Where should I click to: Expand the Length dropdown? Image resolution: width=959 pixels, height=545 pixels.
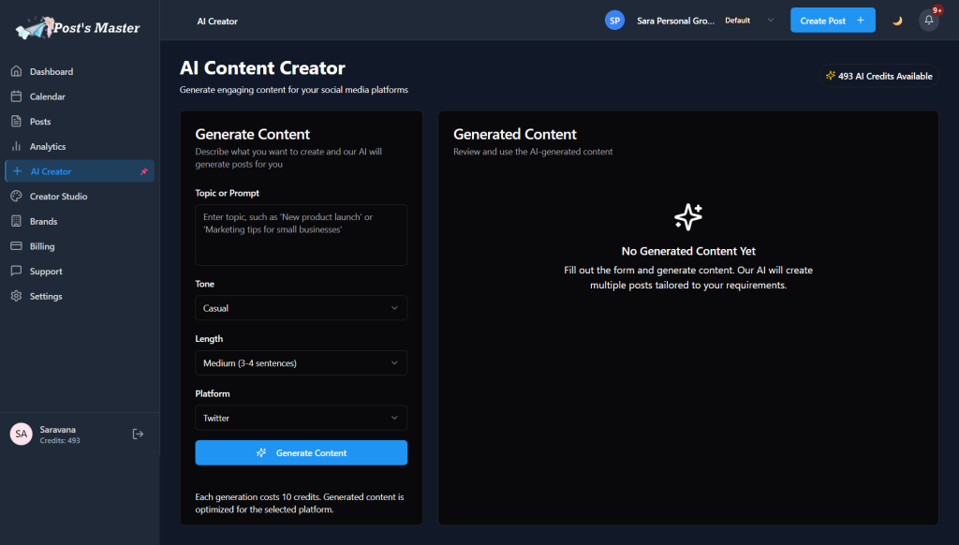click(x=301, y=363)
